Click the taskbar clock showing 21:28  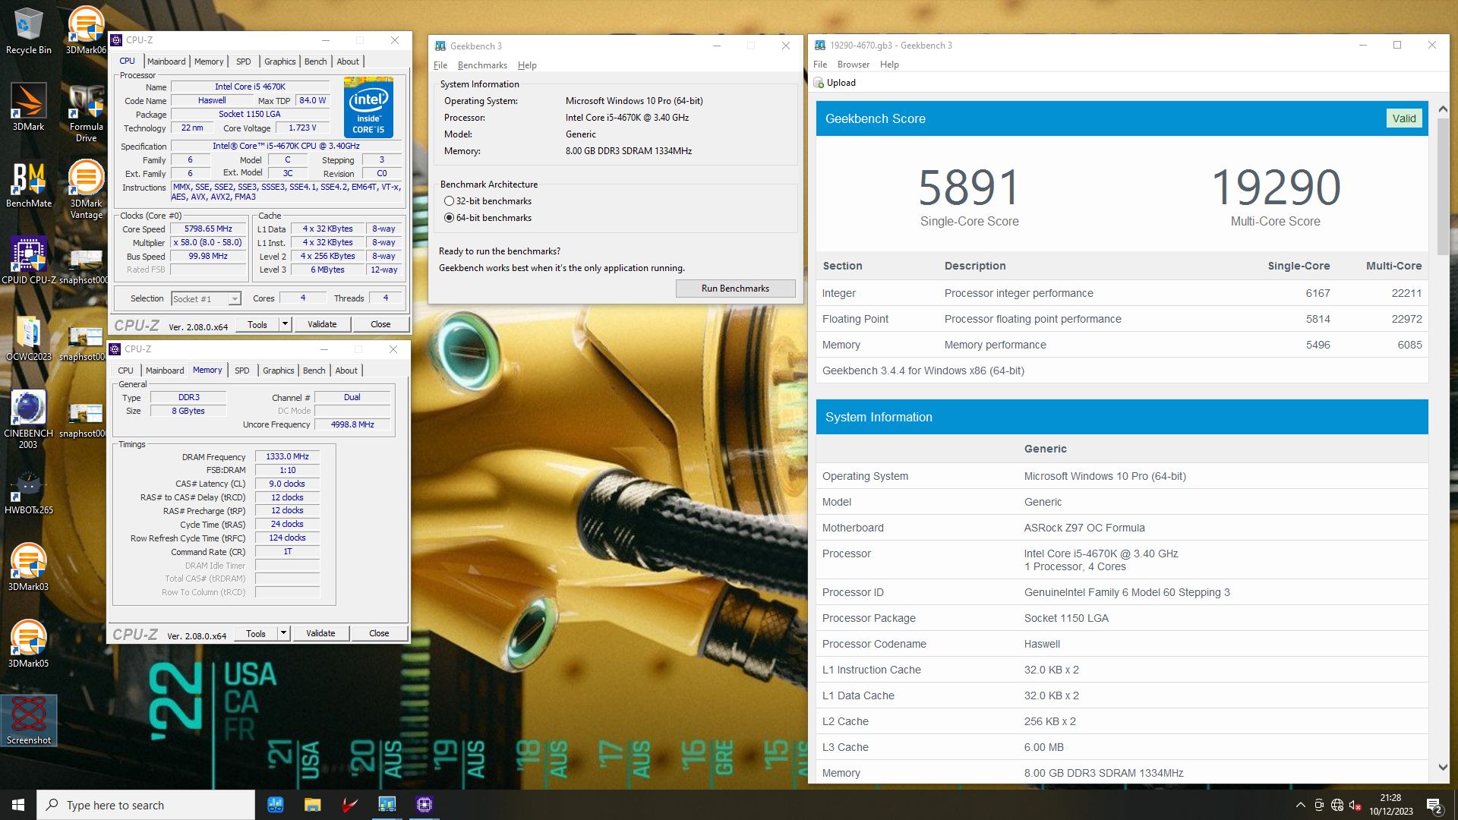pyautogui.click(x=1390, y=805)
